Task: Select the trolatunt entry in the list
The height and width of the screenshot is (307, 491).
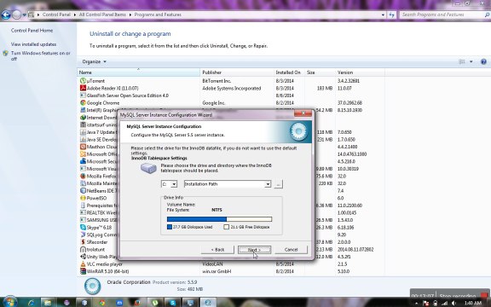Action: [95, 250]
